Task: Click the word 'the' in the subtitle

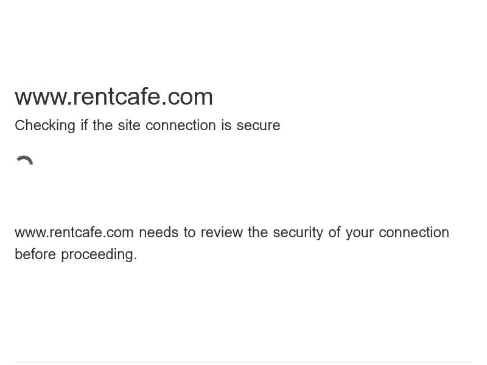Action: [x=102, y=126]
